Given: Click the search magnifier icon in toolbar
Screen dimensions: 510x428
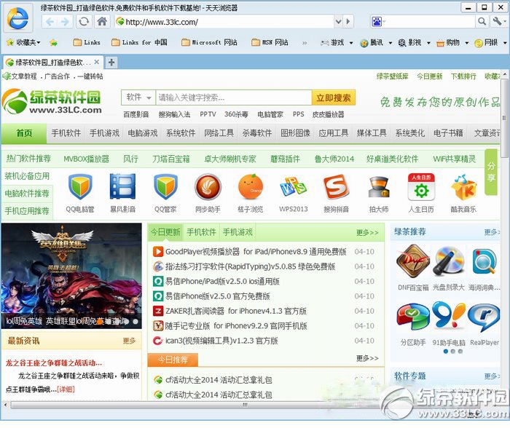Looking at the screenshot, I should tap(482, 22).
